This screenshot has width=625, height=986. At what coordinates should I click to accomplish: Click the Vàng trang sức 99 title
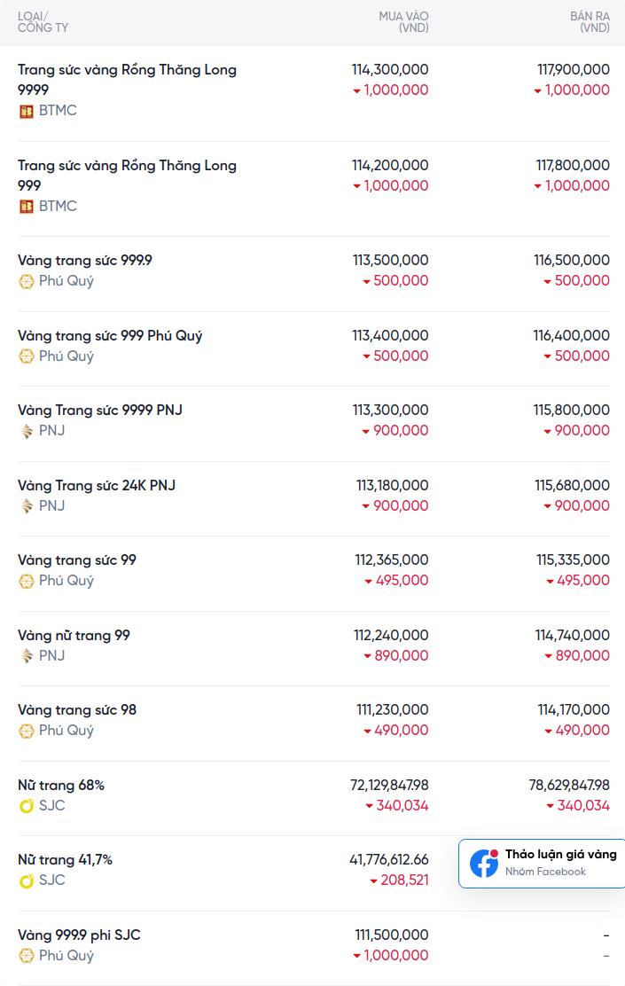tap(77, 560)
